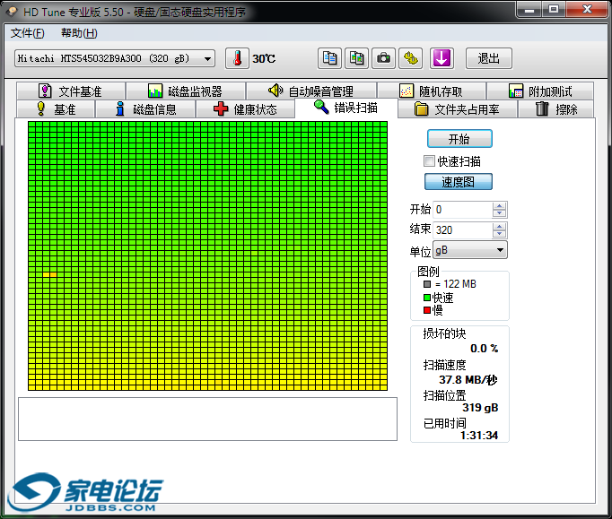Open the 附加测试 tab
Viewport: 612px width, 519px height.
540,91
